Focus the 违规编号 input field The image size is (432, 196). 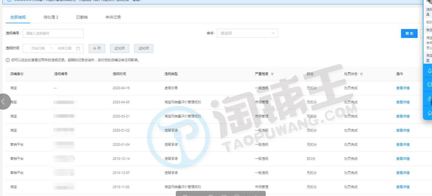pyautogui.click(x=53, y=33)
